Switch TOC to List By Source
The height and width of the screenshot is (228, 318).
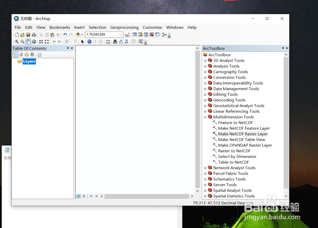[x=21, y=55]
